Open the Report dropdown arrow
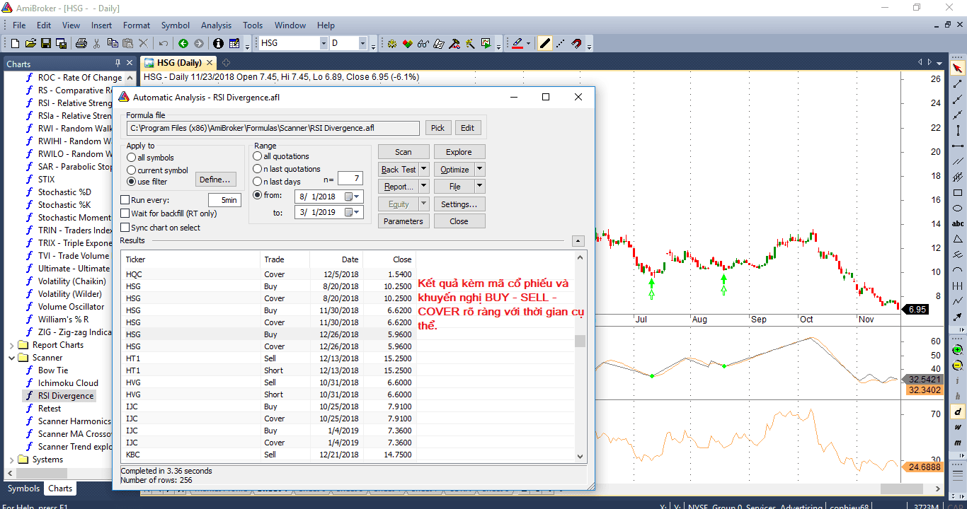This screenshot has height=509, width=967. (x=424, y=187)
